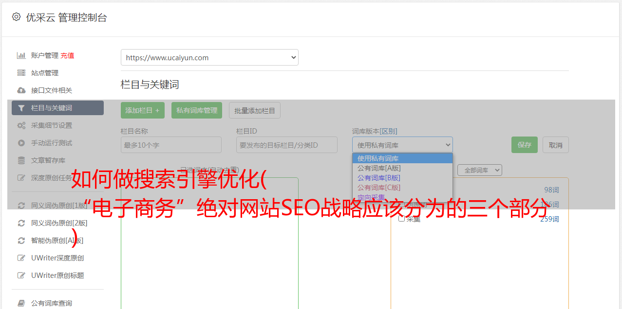622x309 pixels.
Task: Click the play icon for 手动运行测试
Action: tap(21, 143)
